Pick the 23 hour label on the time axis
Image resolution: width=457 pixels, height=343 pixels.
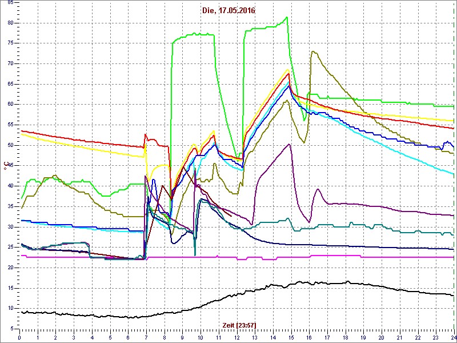click(x=436, y=337)
